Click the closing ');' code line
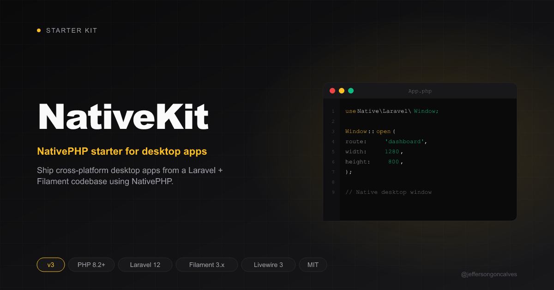This screenshot has width=554, height=290. coord(349,172)
